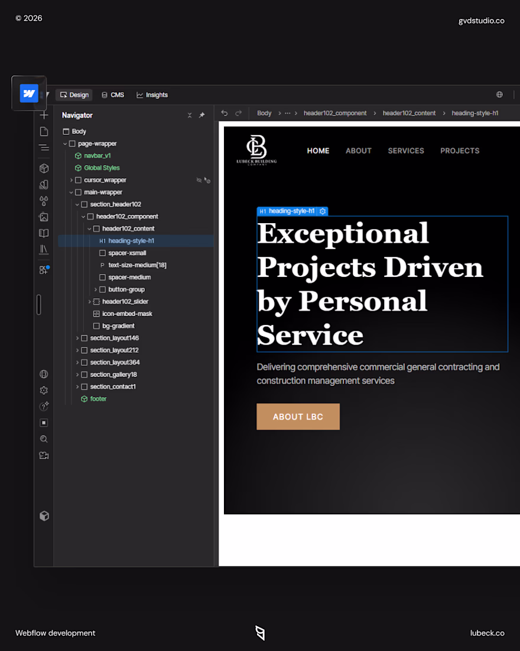The height and width of the screenshot is (651, 520).
Task: Click the solid cube icon at sidebar bottom
Action: (44, 516)
